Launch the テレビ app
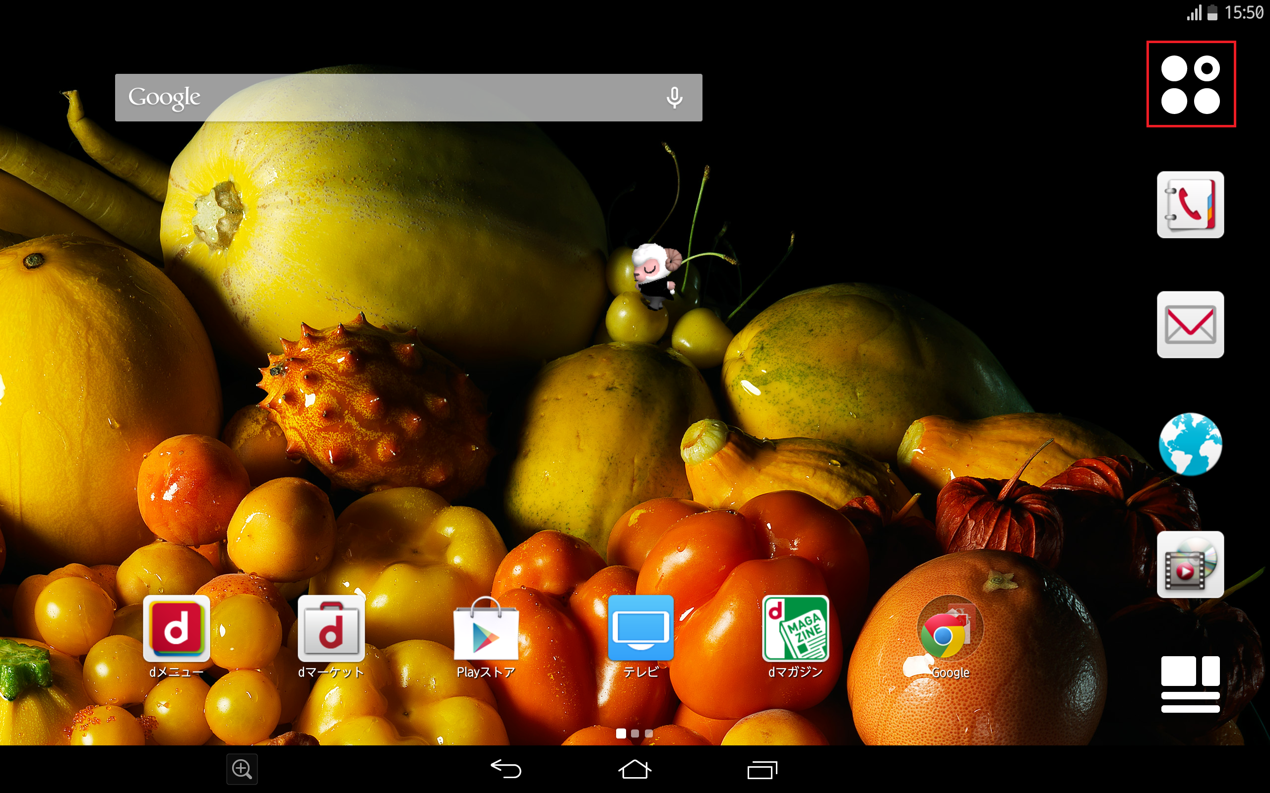 (640, 629)
